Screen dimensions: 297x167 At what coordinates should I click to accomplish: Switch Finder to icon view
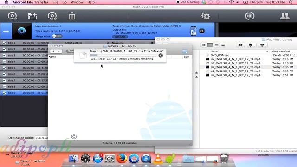tap(204, 45)
